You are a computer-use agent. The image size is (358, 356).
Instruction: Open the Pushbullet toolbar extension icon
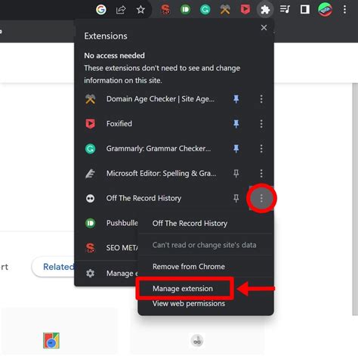185,10
